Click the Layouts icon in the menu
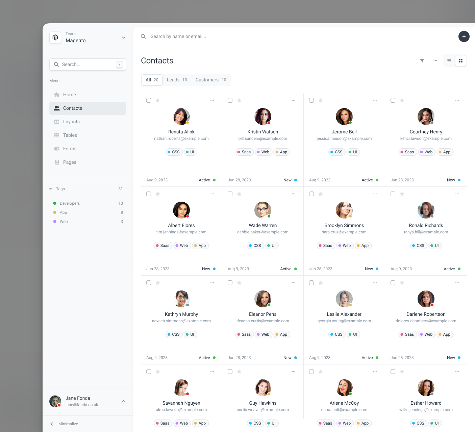 (x=57, y=122)
